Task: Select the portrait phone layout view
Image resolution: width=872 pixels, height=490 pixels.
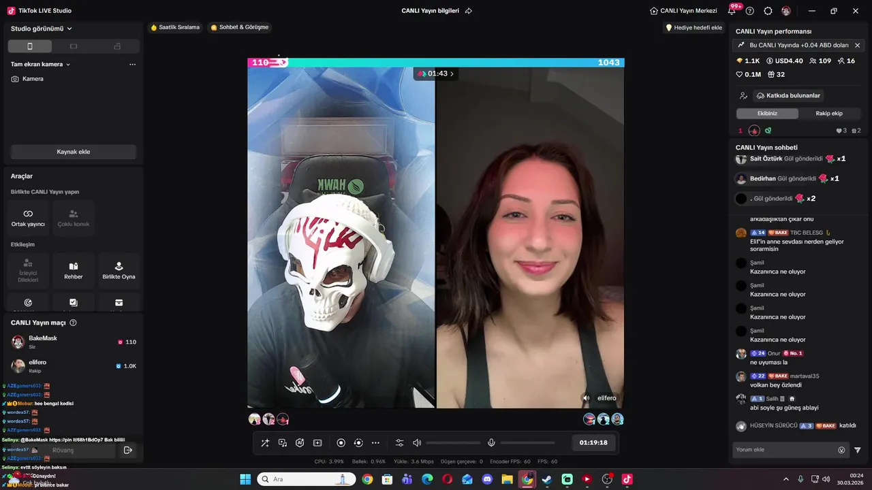Action: pyautogui.click(x=30, y=46)
